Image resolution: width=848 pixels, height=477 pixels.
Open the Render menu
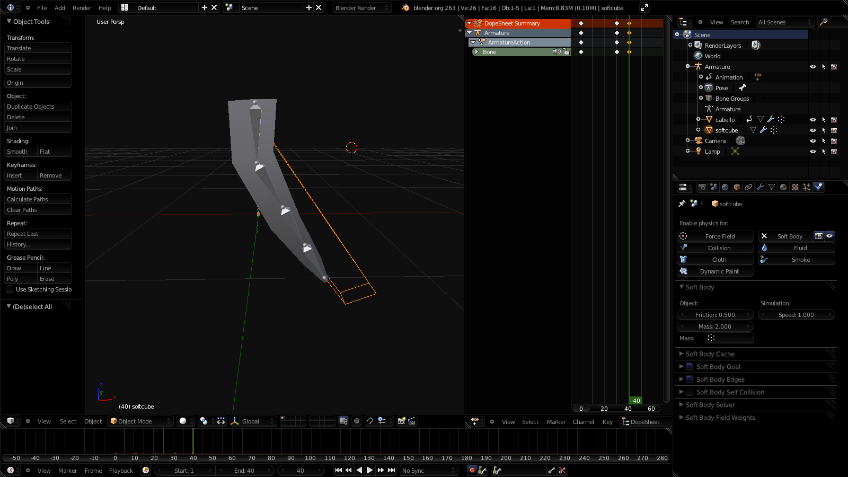coord(82,8)
